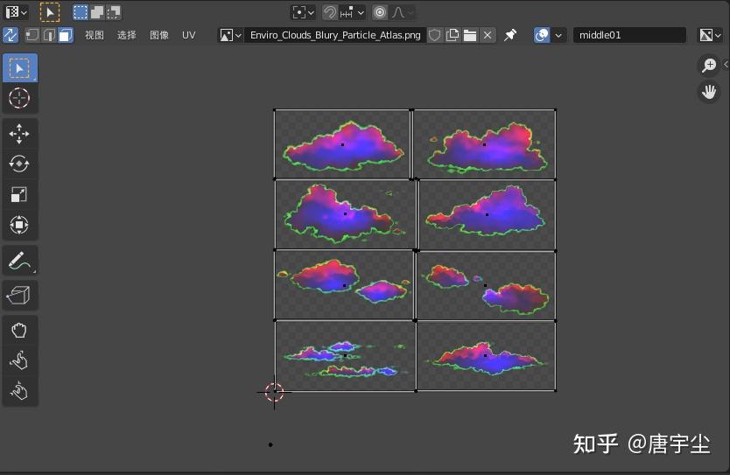Select the Scale tool
Image resolution: width=730 pixels, height=475 pixels.
[x=19, y=194]
